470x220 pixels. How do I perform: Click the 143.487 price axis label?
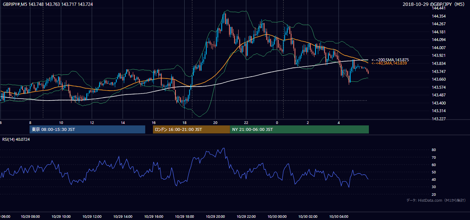[x=439, y=95]
